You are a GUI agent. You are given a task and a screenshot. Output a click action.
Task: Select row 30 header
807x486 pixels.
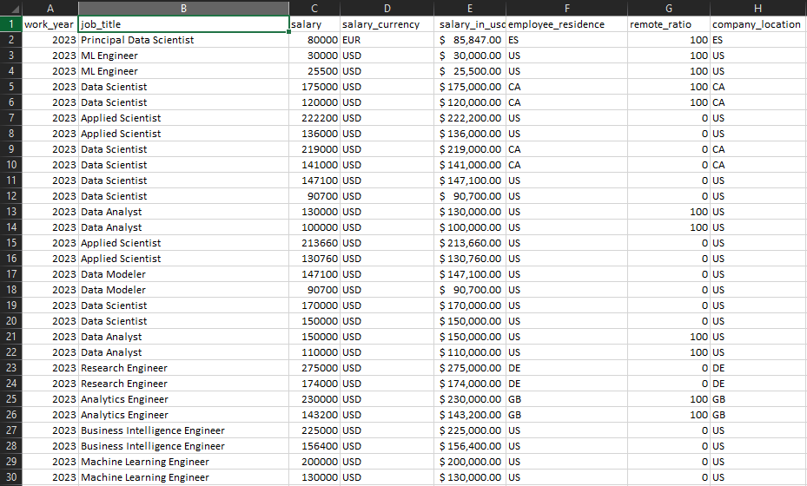tap(10, 477)
